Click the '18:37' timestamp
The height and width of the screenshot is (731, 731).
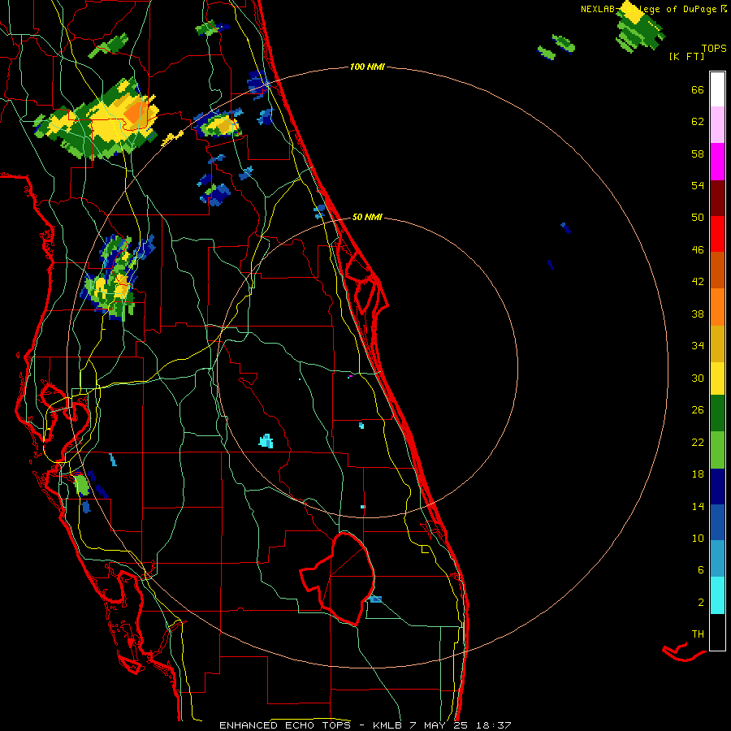[494, 725]
